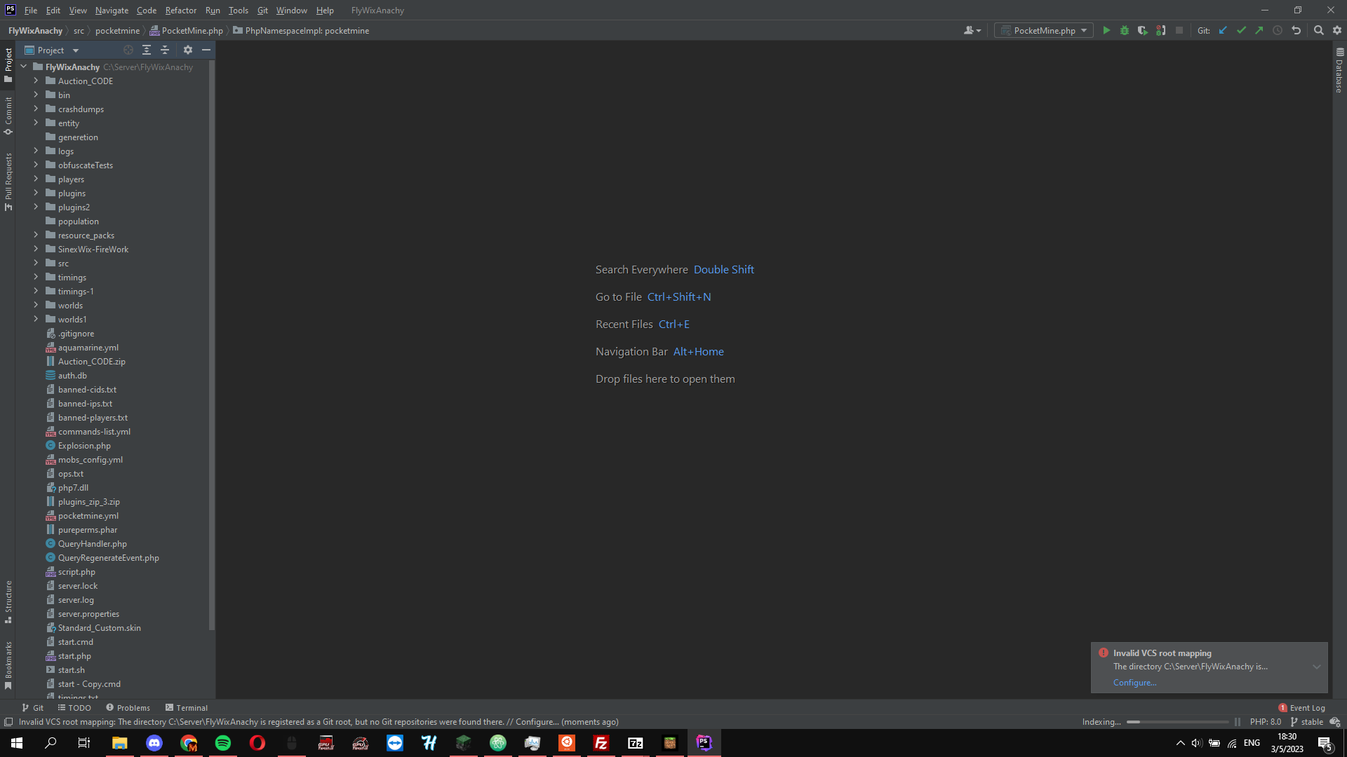Collapse all in the Project panel
The height and width of the screenshot is (757, 1347).
click(x=165, y=50)
